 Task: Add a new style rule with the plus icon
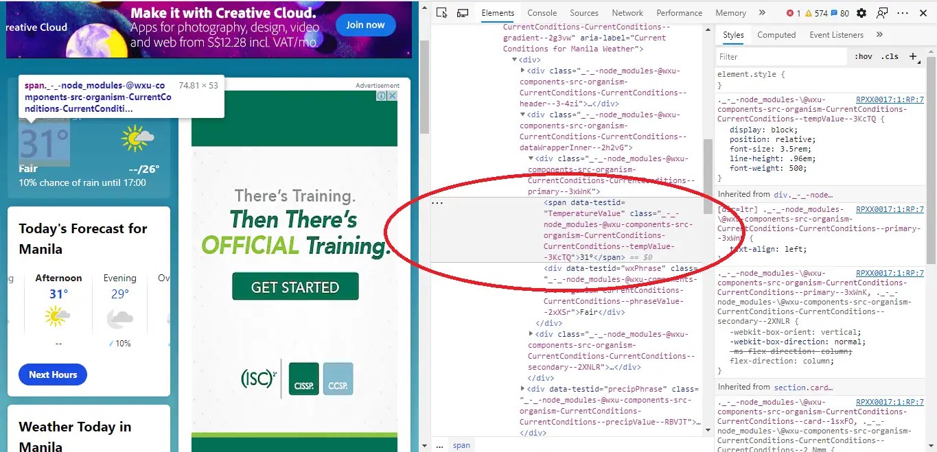click(x=913, y=56)
